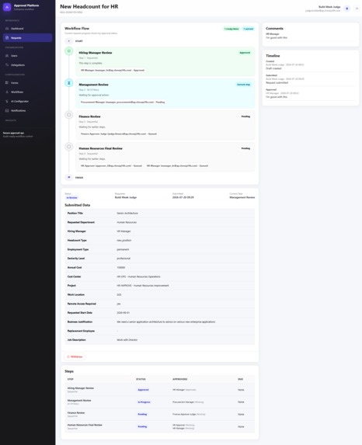Click the Request submitted timeline entry
Viewport: 362px width, 445px height.
pyautogui.click(x=277, y=82)
